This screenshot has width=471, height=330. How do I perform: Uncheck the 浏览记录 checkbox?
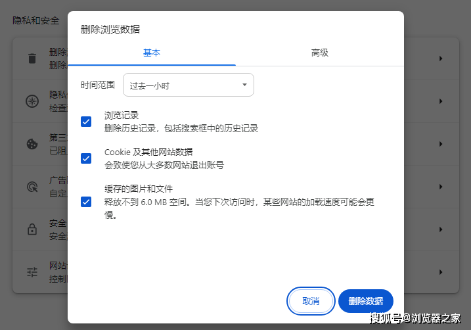(x=86, y=122)
